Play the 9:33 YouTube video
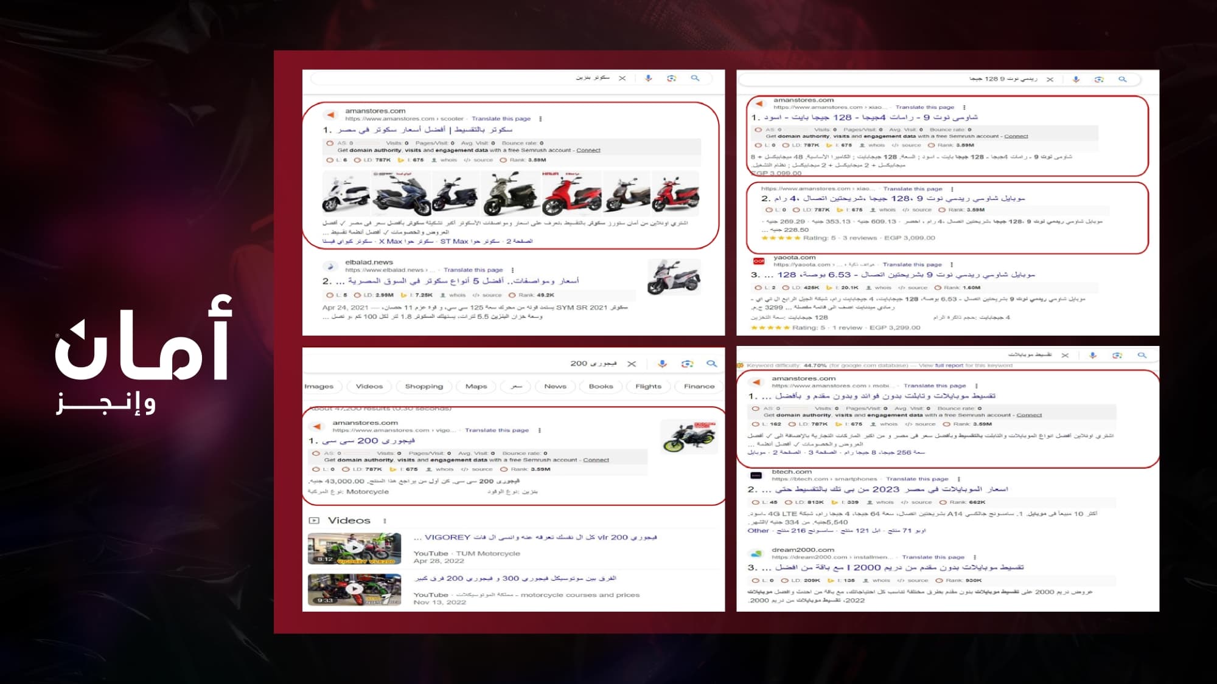 coord(354,590)
